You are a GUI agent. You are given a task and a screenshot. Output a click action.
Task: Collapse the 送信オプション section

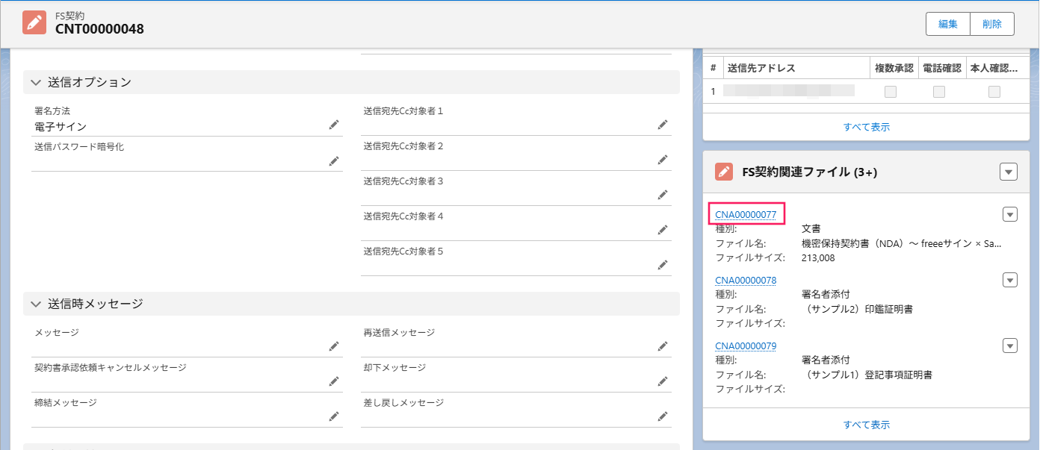coord(36,82)
